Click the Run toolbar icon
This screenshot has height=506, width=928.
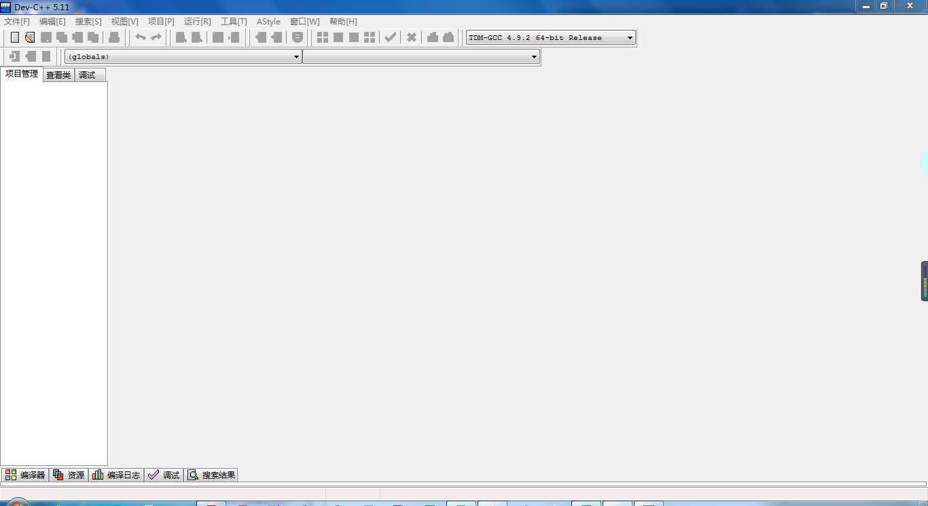click(338, 37)
